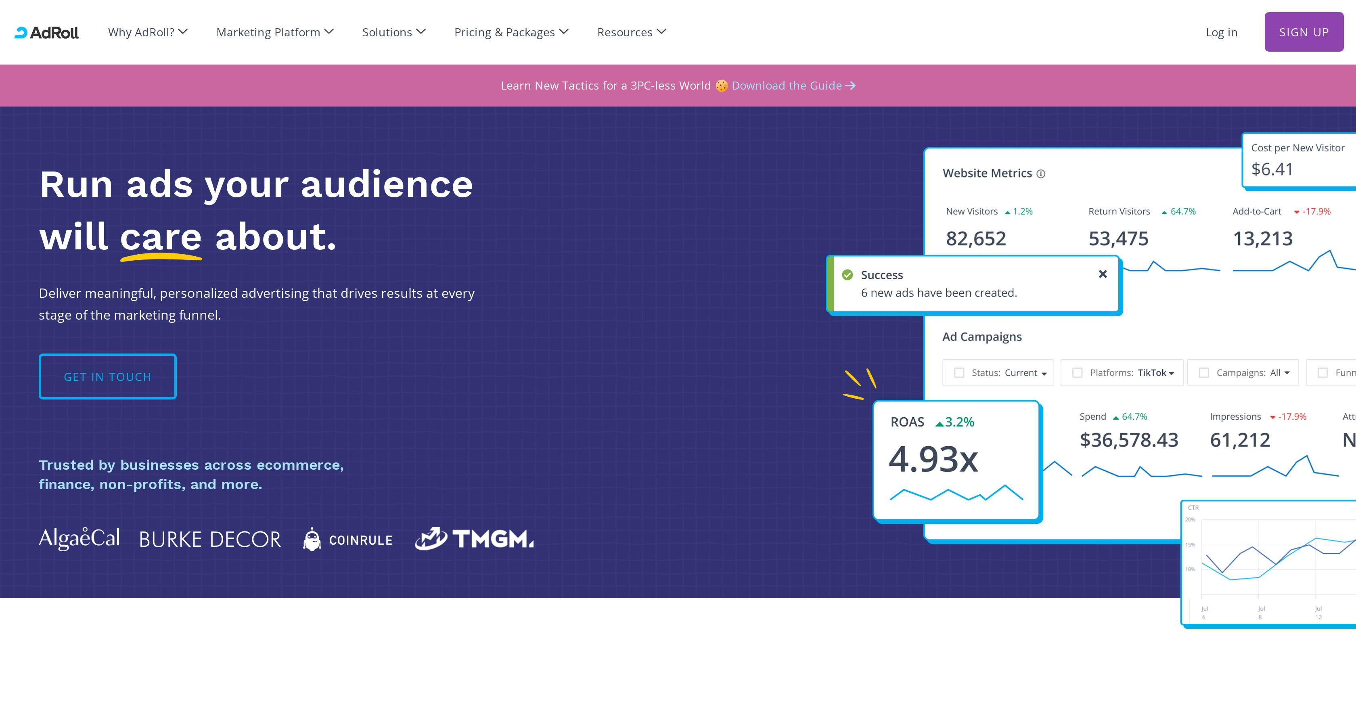Click the arrow beside Download the Guide
Viewport: 1356px width, 707px height.
[851, 85]
